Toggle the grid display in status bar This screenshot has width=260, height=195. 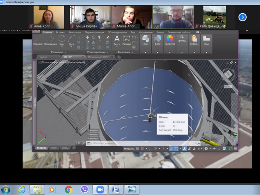coord(137,149)
